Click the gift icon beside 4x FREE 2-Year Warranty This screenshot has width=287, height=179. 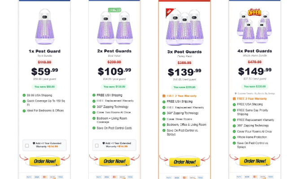234,99
